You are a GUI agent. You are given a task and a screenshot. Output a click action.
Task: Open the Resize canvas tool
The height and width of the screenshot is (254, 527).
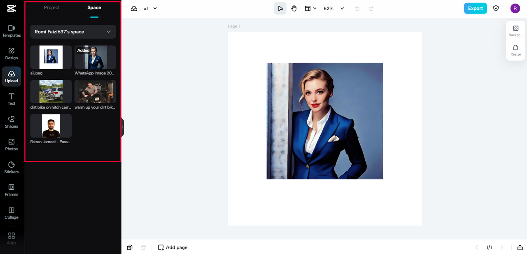coord(515,50)
